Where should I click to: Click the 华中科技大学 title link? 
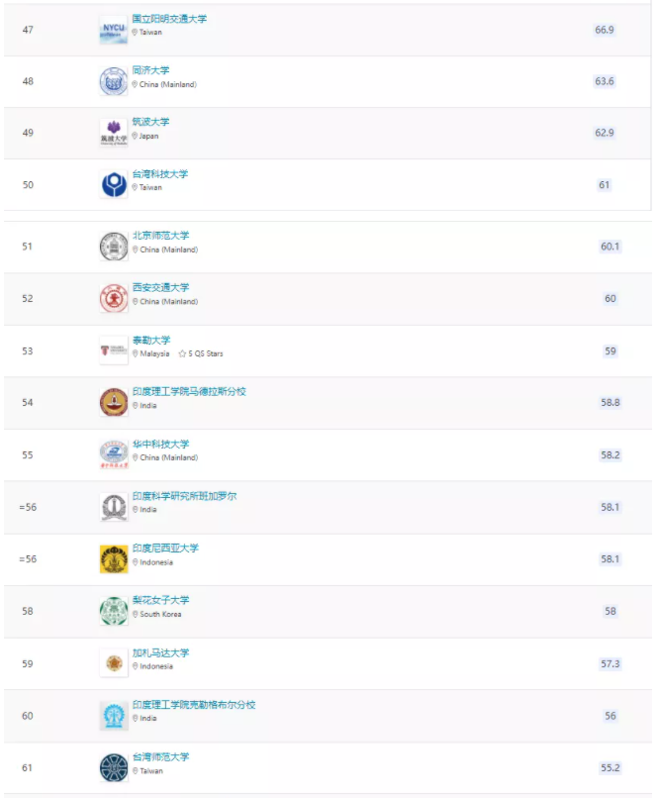click(160, 444)
